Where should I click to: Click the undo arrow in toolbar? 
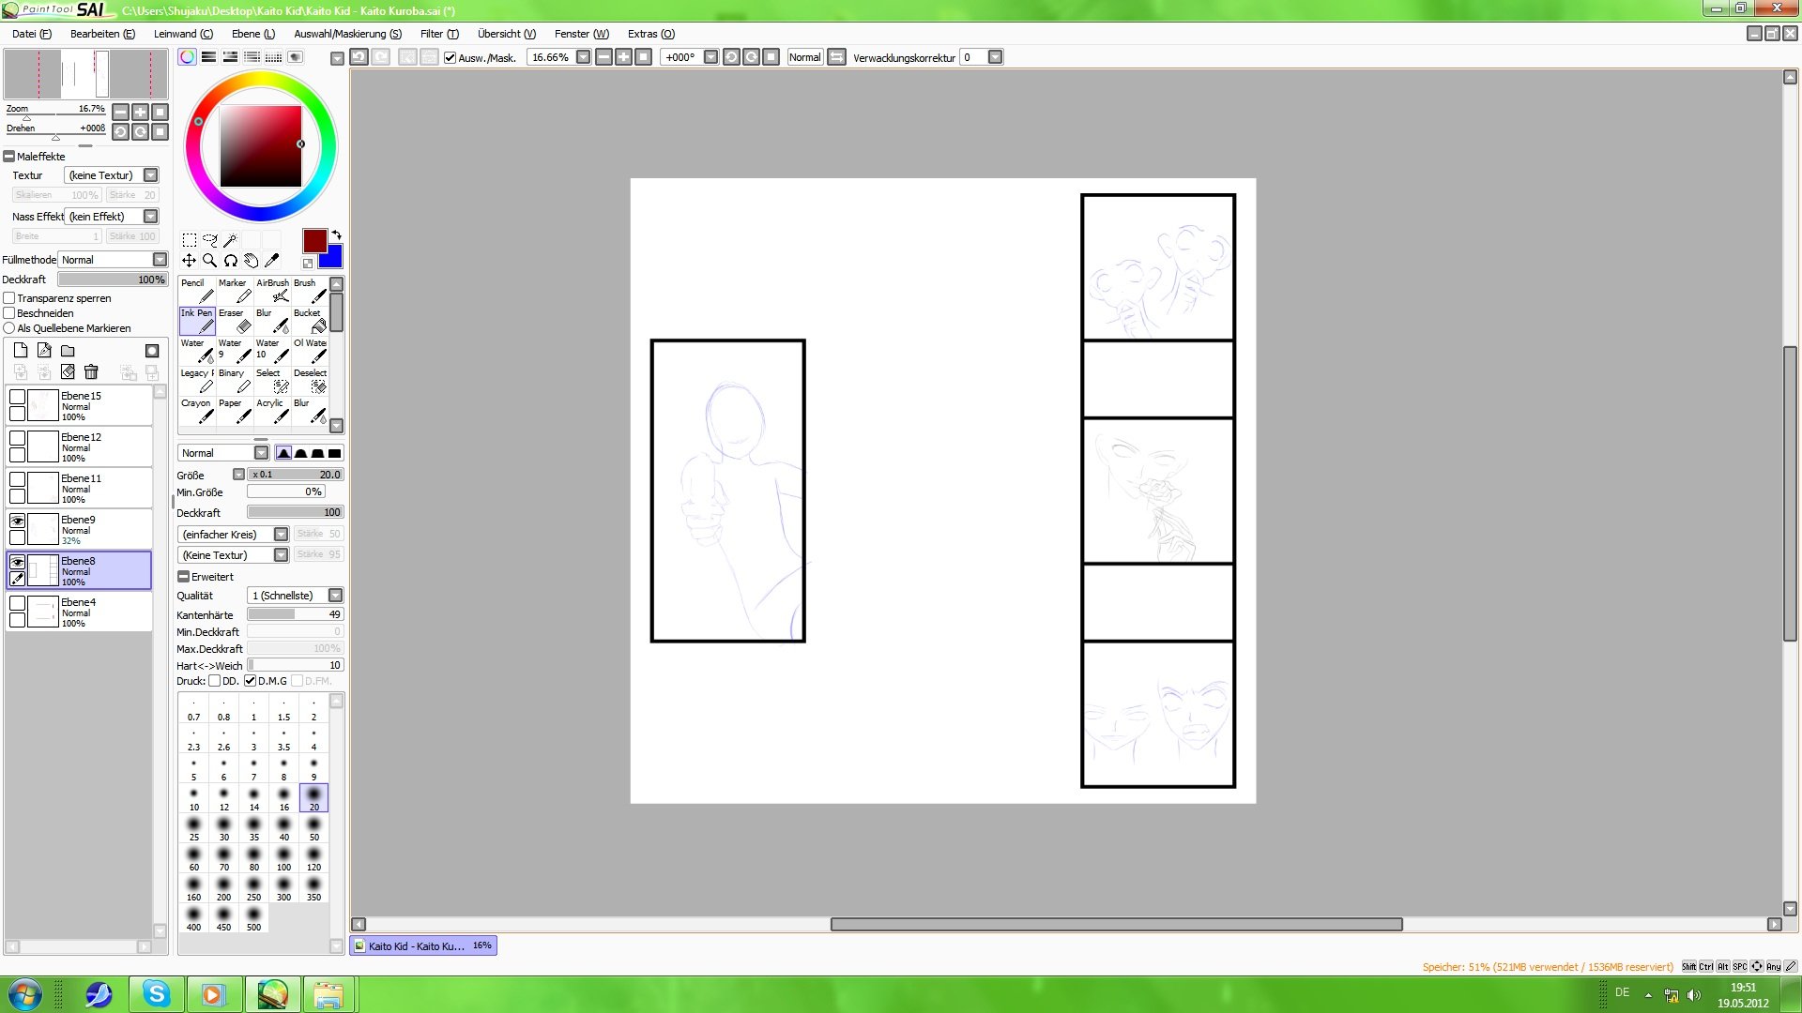[x=359, y=57]
